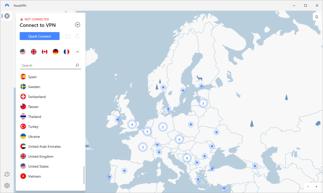The width and height of the screenshot is (323, 193).
Task: Click the IP address info icon
Action: click(x=78, y=25)
